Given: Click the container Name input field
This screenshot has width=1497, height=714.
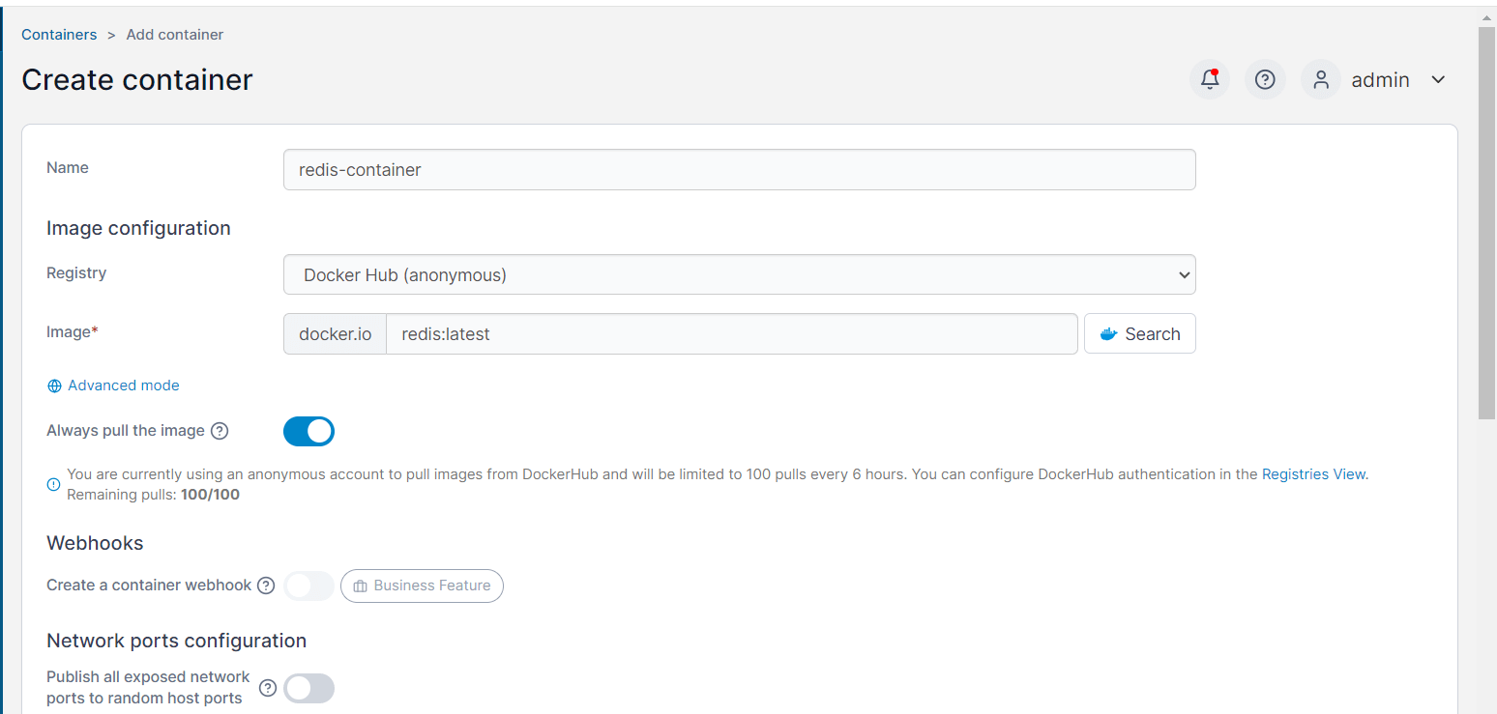Looking at the screenshot, I should click(x=739, y=169).
